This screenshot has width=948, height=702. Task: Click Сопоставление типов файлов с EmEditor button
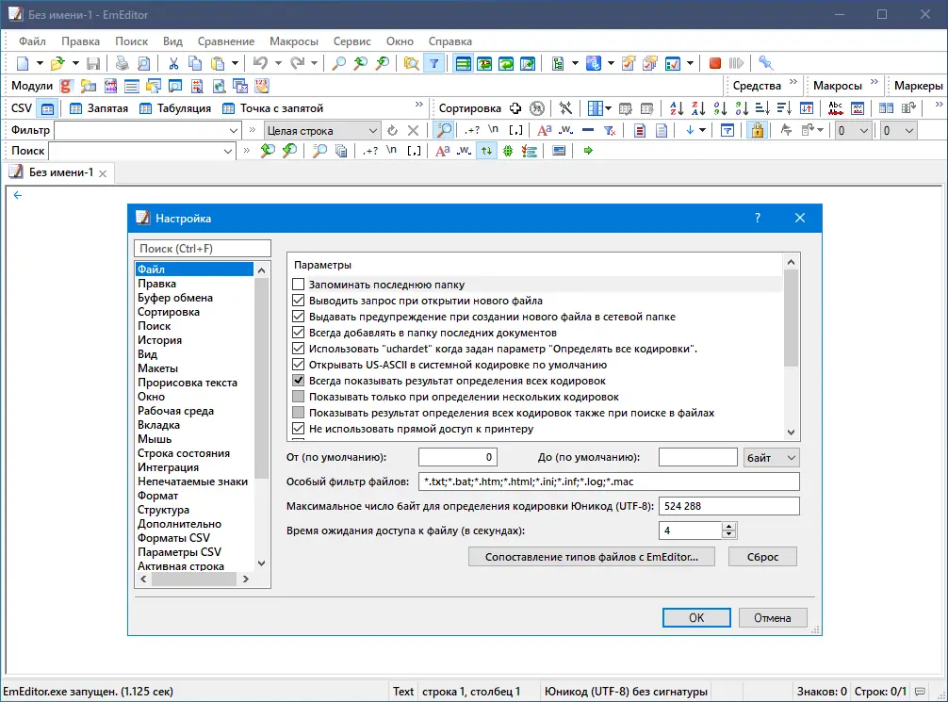[x=591, y=557]
